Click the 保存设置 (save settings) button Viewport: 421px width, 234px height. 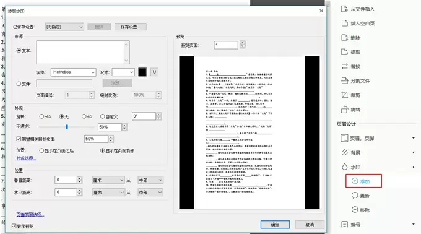[131, 27]
